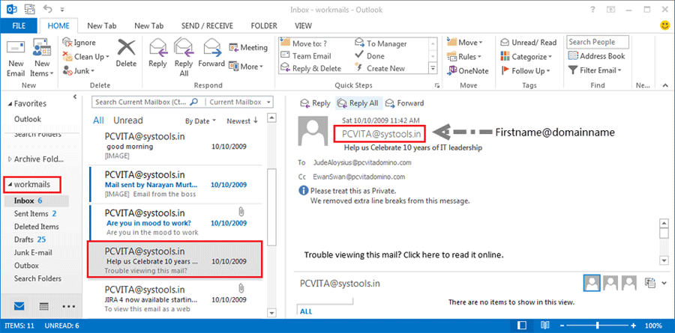Open the Junk dropdown
675x333 pixels.
[79, 71]
